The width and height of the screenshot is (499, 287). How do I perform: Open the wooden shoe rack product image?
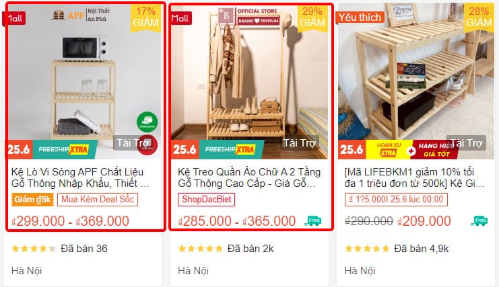click(x=416, y=81)
